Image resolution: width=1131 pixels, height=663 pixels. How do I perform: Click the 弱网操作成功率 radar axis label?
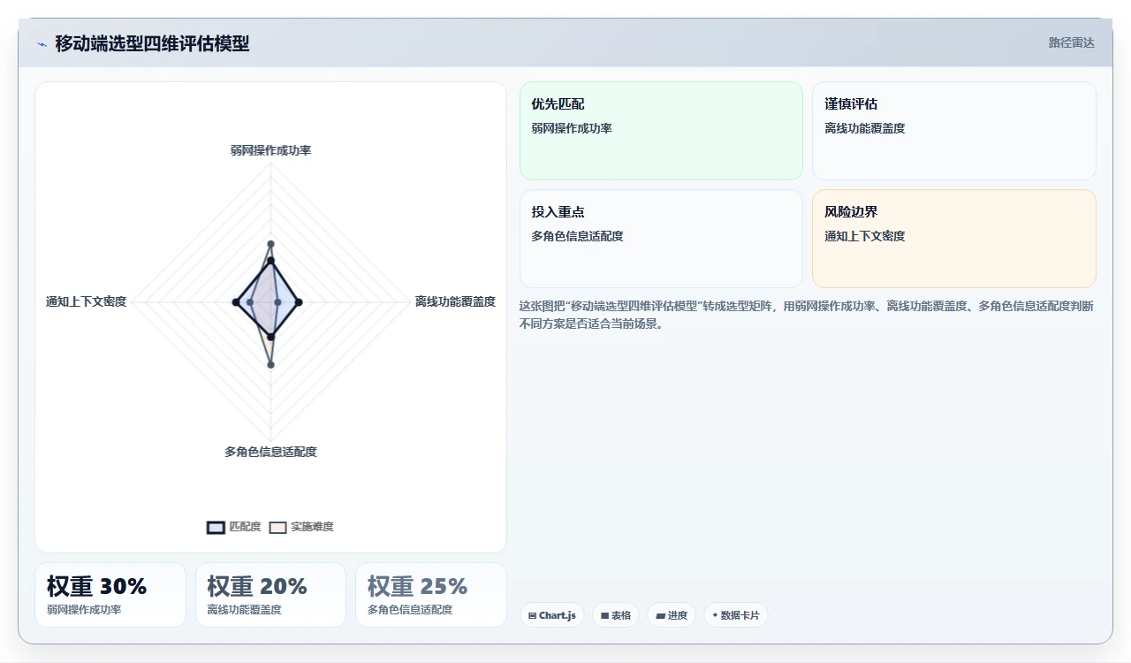click(270, 150)
